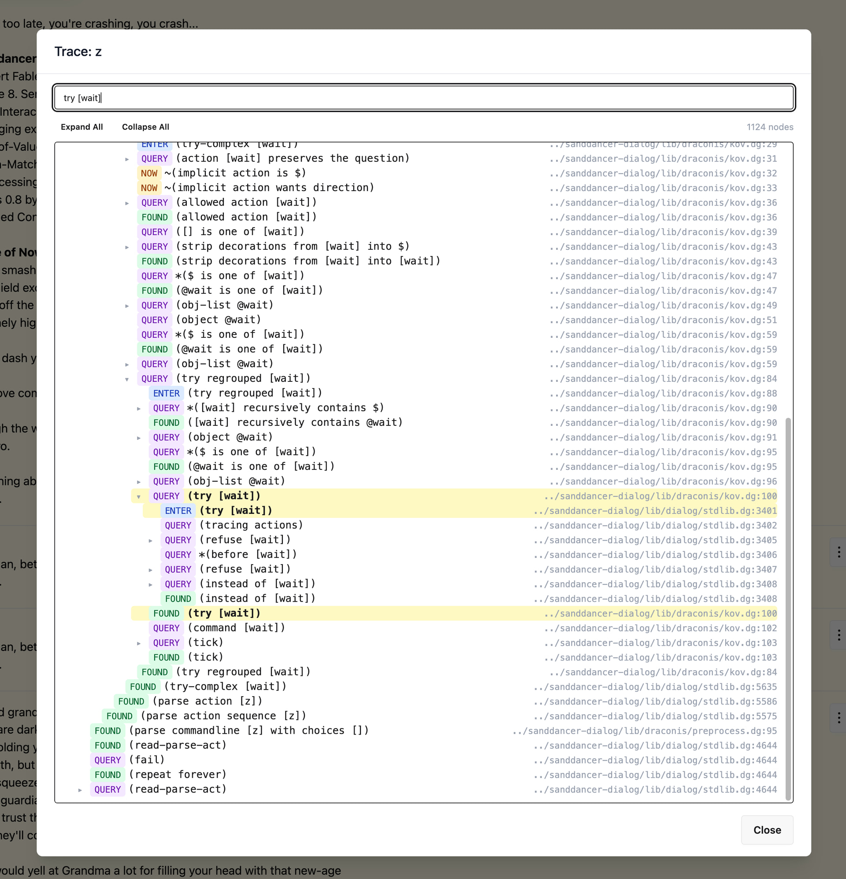
Task: Click the Collapse All button
Action: tap(145, 127)
